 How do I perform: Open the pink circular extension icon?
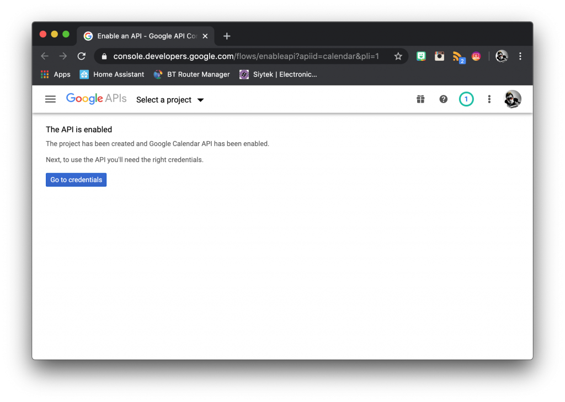476,56
